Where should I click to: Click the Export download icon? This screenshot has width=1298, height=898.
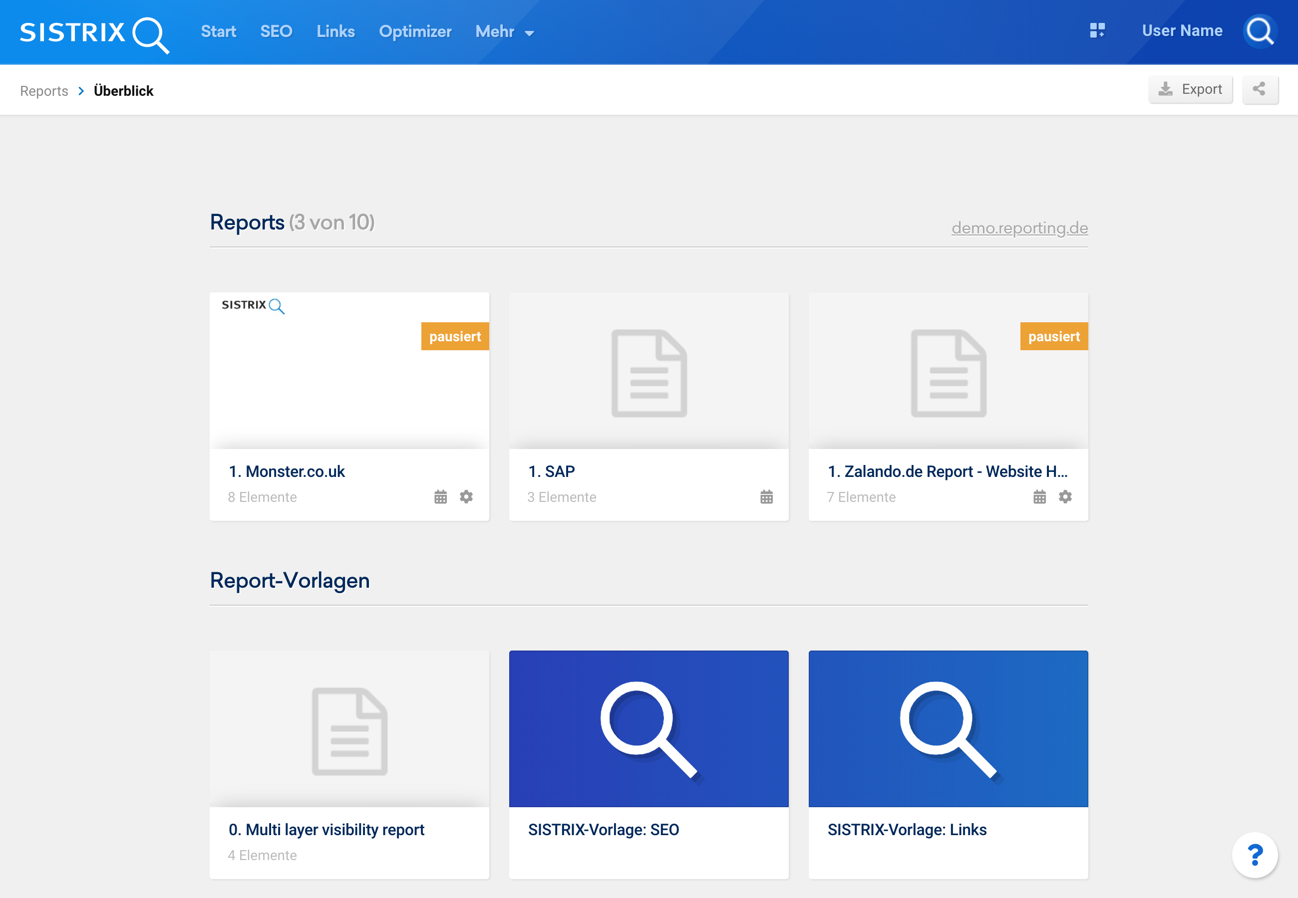(1166, 91)
